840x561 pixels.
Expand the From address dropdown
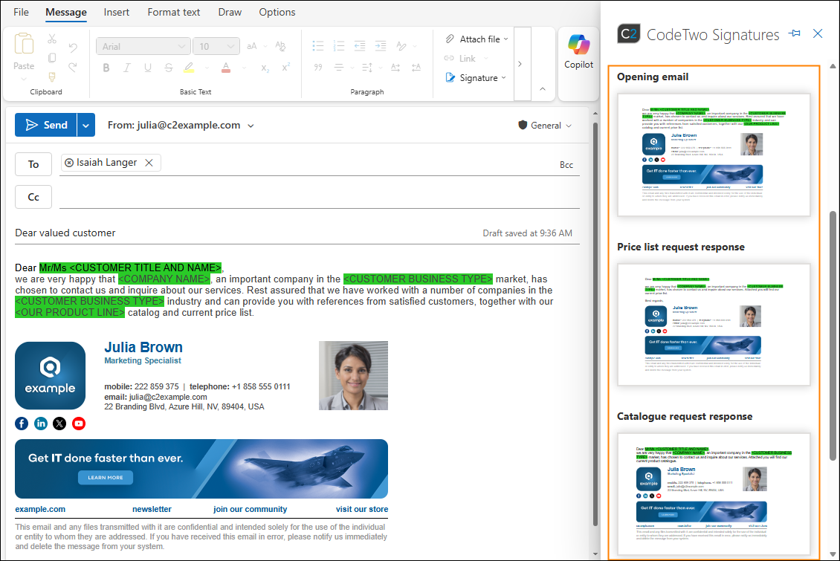(251, 126)
